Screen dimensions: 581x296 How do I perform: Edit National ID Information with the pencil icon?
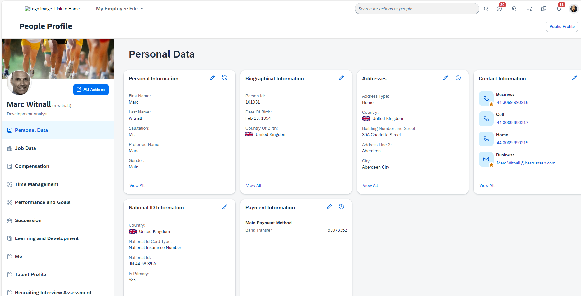pos(225,207)
